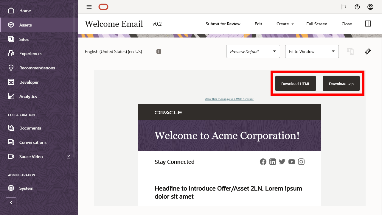This screenshot has height=215, width=382.
Task: Click the Download HTML button
Action: [x=295, y=83]
